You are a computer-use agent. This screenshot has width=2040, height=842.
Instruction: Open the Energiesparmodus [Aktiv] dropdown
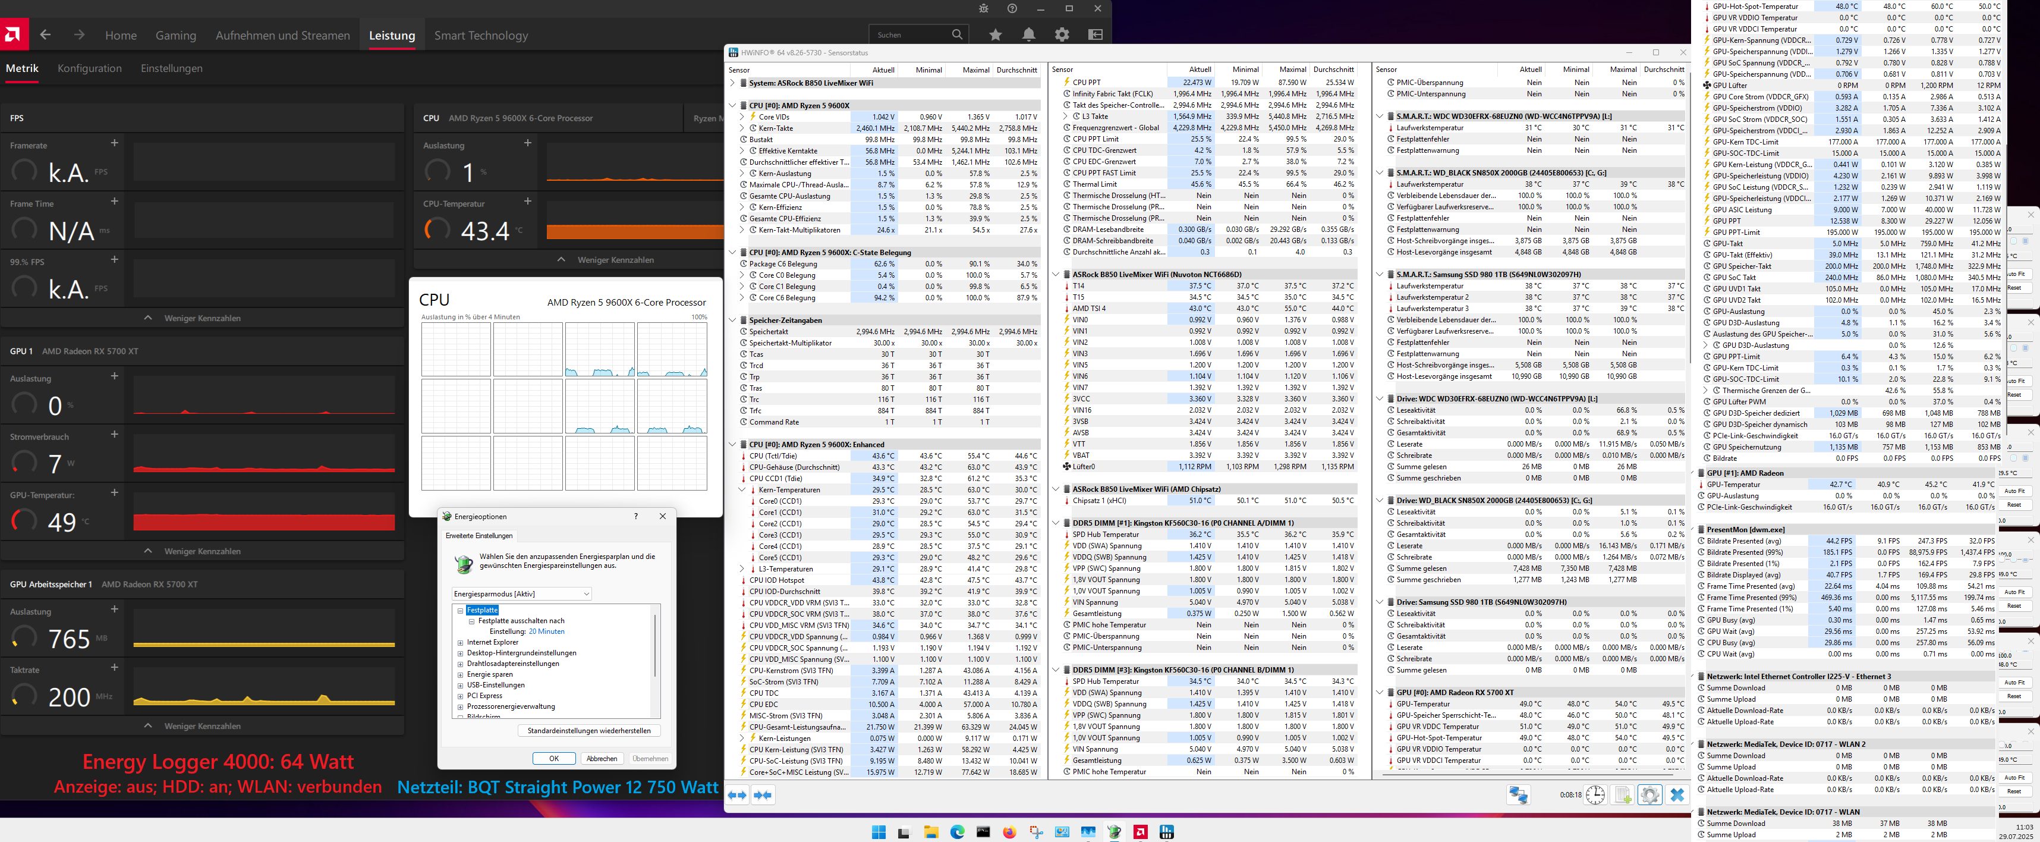pos(521,593)
